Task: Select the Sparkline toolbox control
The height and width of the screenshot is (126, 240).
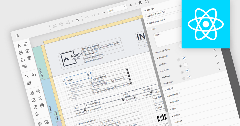Action: (x=34, y=100)
